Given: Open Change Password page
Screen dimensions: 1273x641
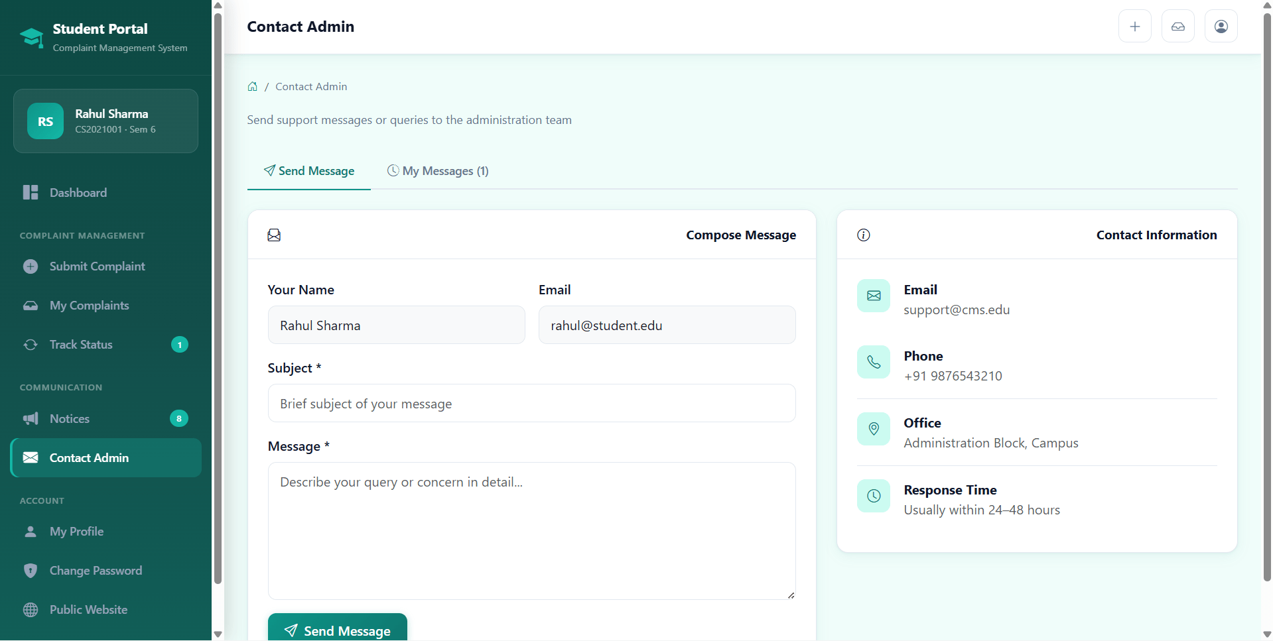Looking at the screenshot, I should tap(105, 571).
